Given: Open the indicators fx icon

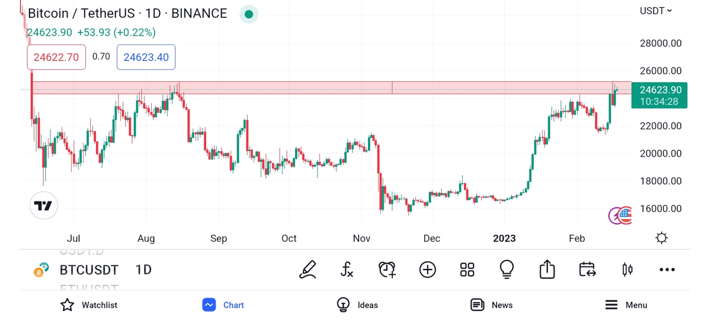Looking at the screenshot, I should click(x=347, y=270).
